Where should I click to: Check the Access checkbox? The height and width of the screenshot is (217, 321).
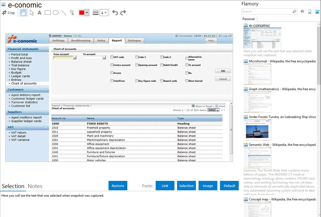112,73
